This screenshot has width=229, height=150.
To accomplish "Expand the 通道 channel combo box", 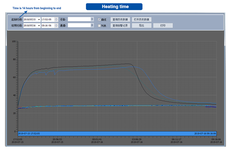I will coord(92,25).
